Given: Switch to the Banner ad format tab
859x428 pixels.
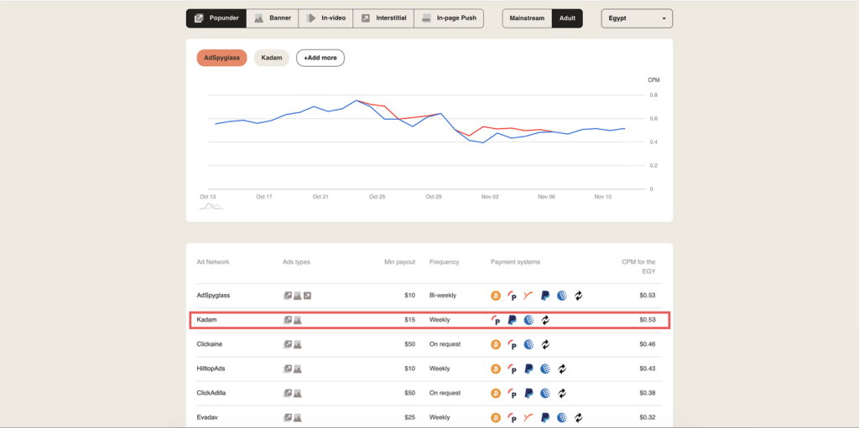Looking at the screenshot, I should [x=273, y=18].
